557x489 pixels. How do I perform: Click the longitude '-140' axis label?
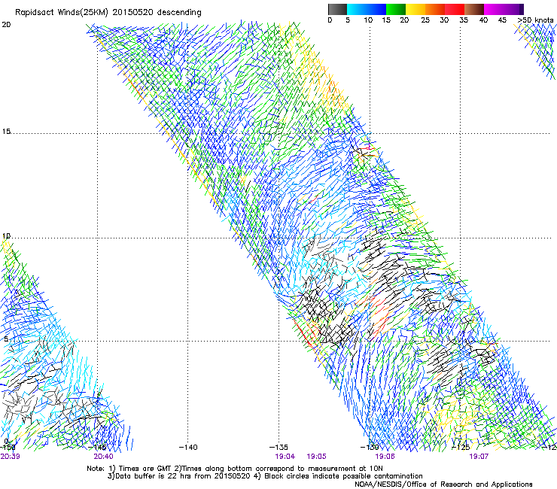[188, 448]
